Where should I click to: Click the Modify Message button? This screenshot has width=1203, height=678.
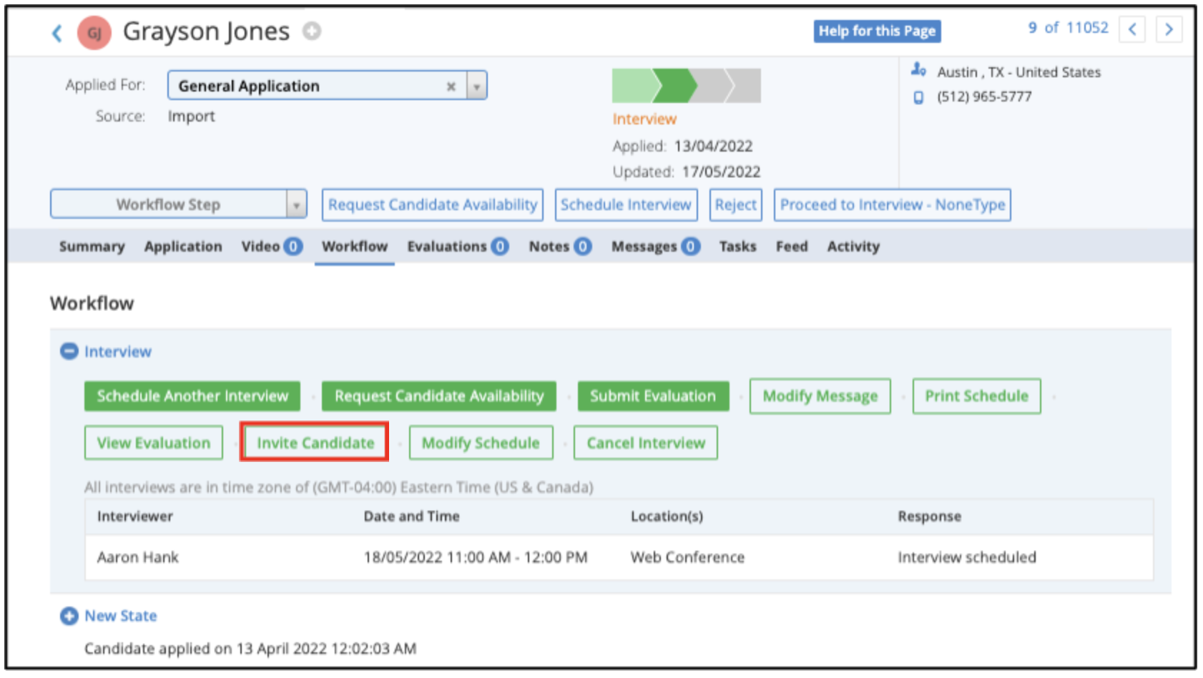click(820, 396)
